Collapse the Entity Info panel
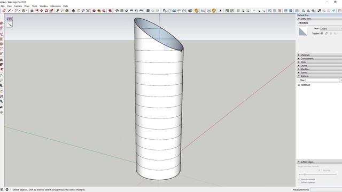Image resolution: width=342 pixels, height=192 pixels. click(299, 19)
